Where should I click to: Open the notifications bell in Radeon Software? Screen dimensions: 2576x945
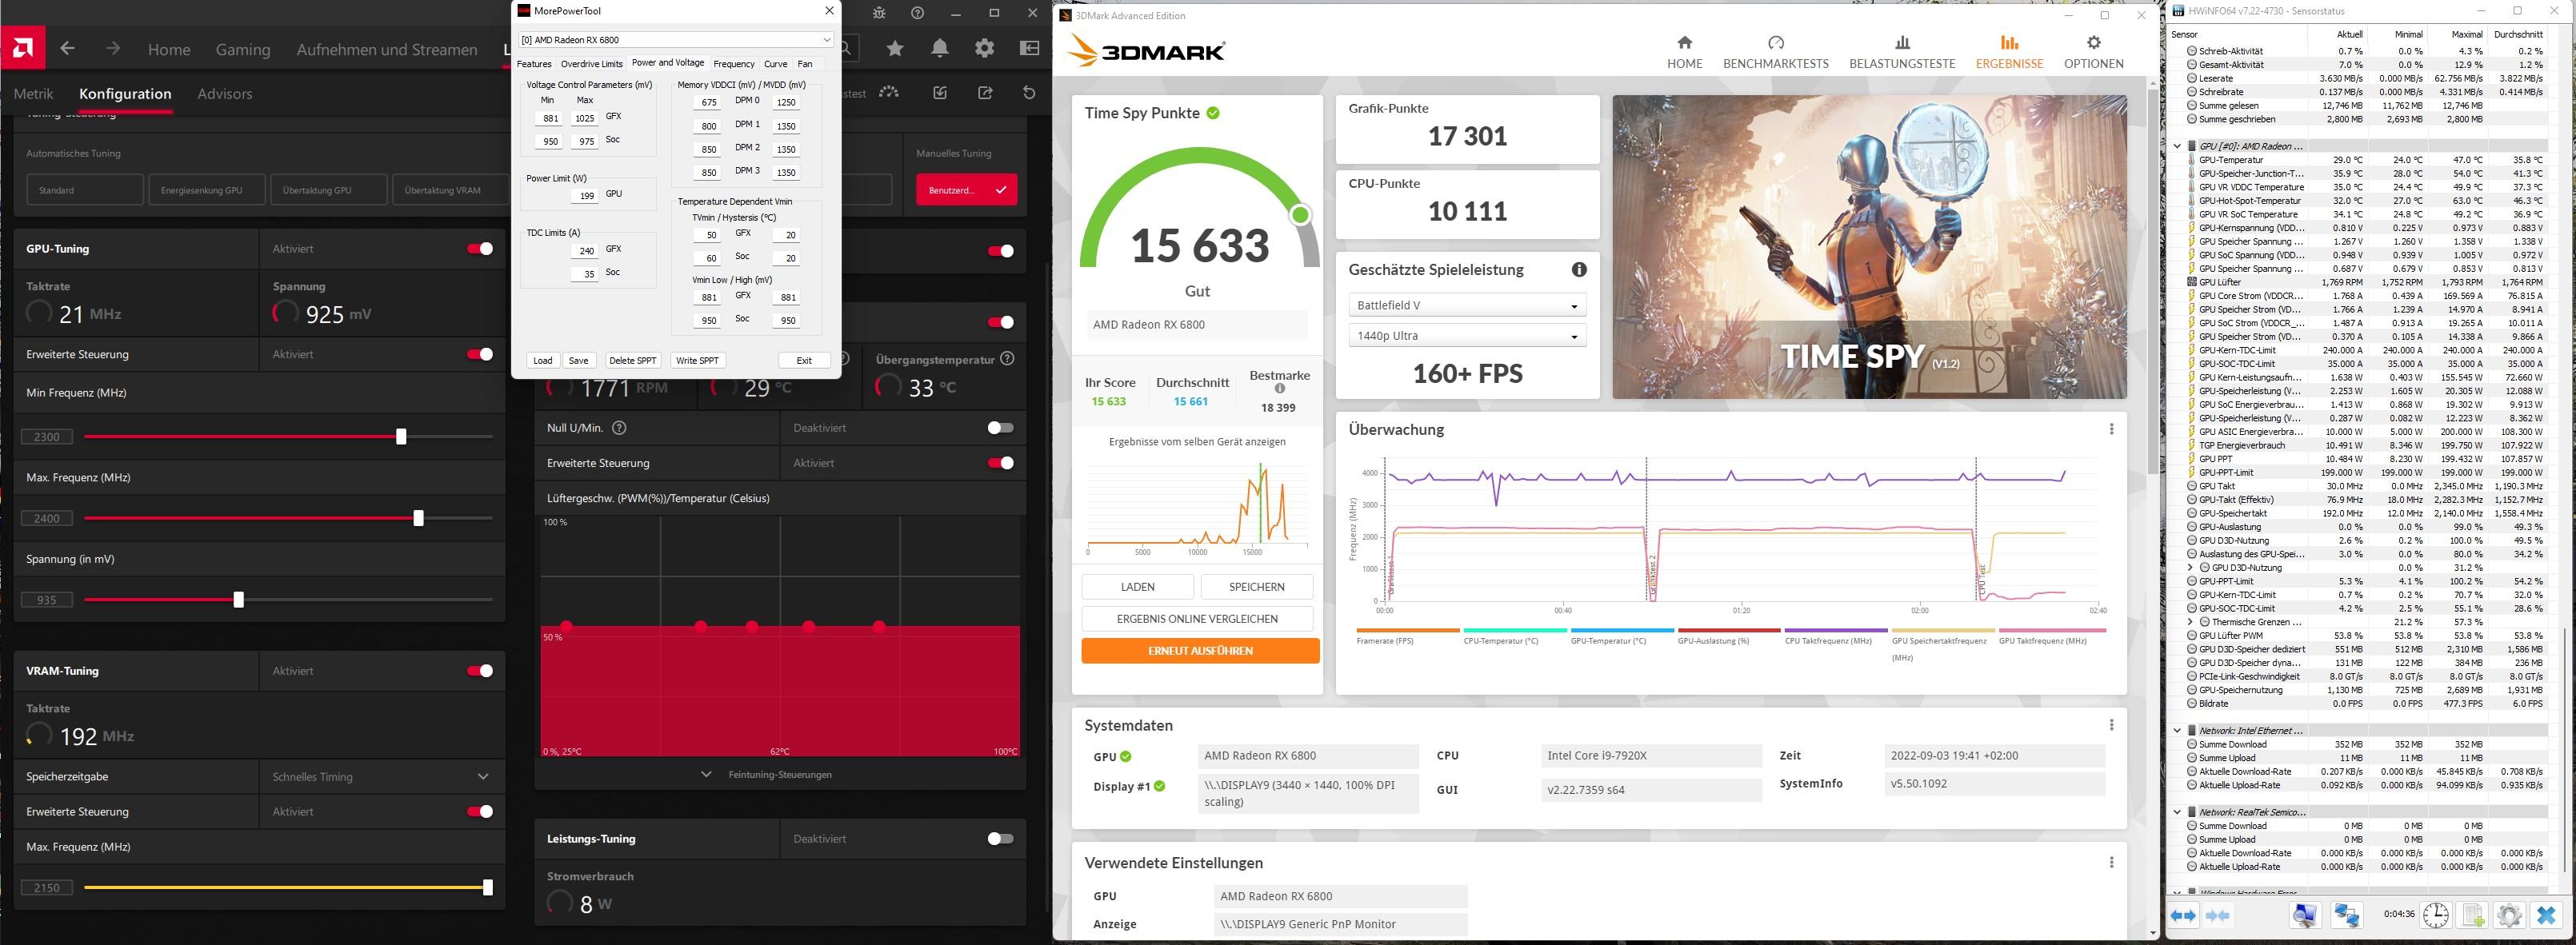pos(940,48)
